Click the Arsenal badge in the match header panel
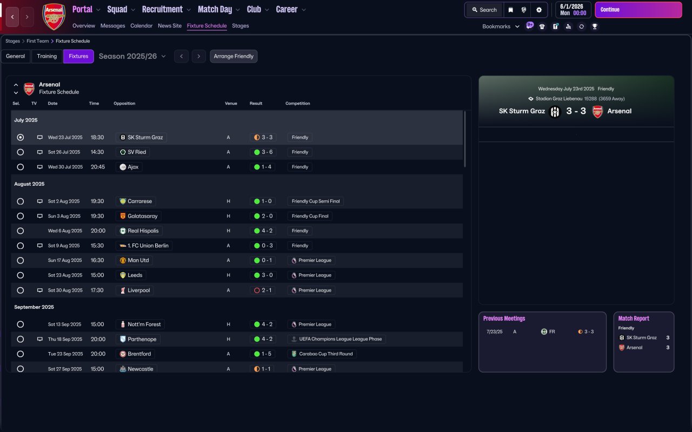 click(597, 112)
